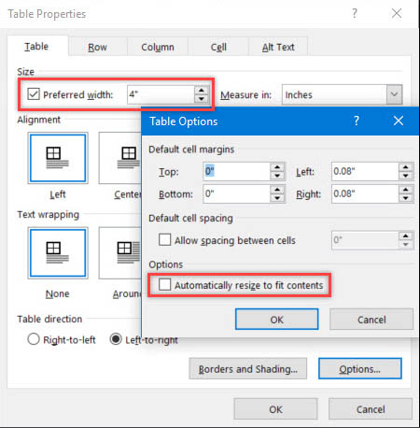420x428 pixels.
Task: Select Left-to-right table direction
Action: tap(116, 339)
